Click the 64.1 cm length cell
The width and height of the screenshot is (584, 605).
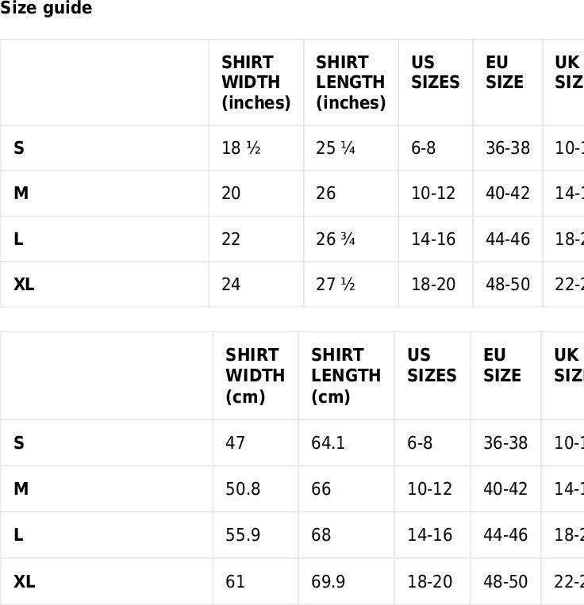click(x=328, y=442)
